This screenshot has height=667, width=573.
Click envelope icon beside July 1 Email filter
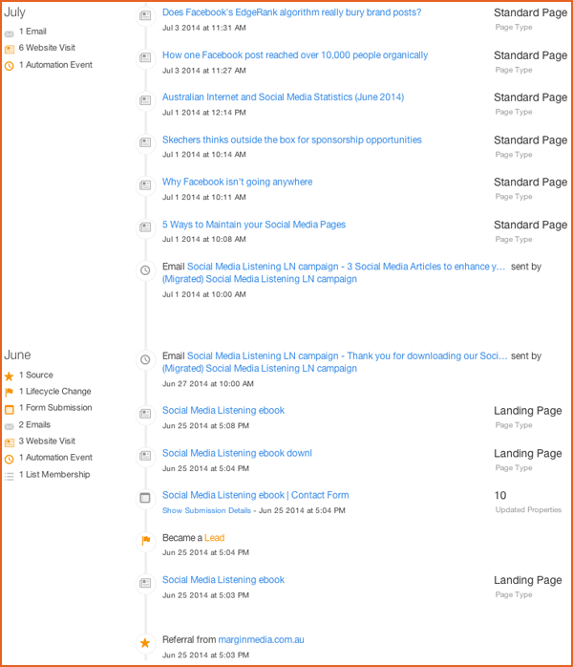pyautogui.click(x=9, y=34)
